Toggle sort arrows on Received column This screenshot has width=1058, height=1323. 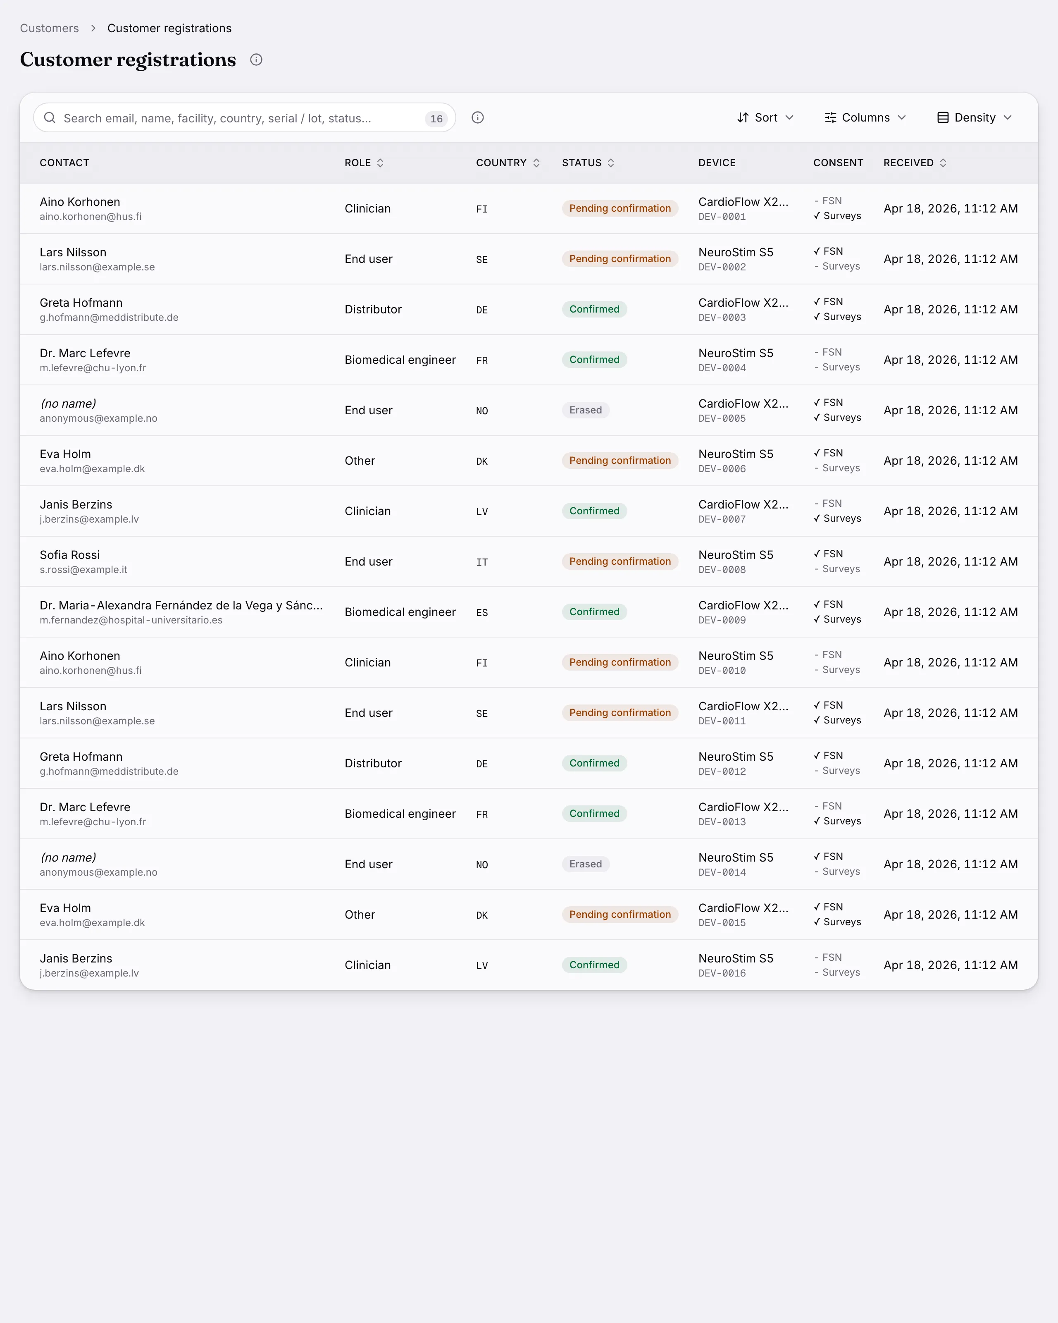point(943,162)
